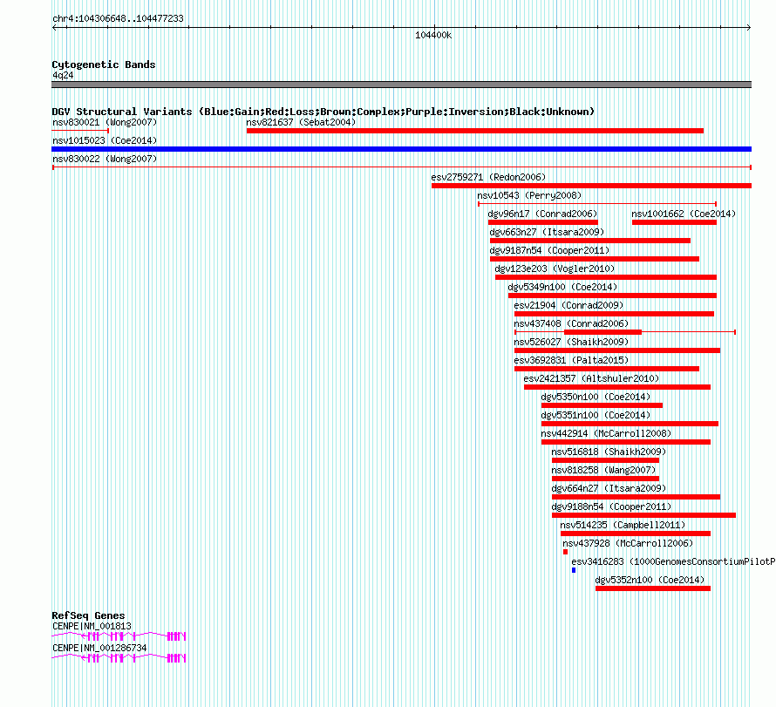Select dgv9188n54 (Cooper2011) label
The image size is (776, 707).
tap(612, 506)
